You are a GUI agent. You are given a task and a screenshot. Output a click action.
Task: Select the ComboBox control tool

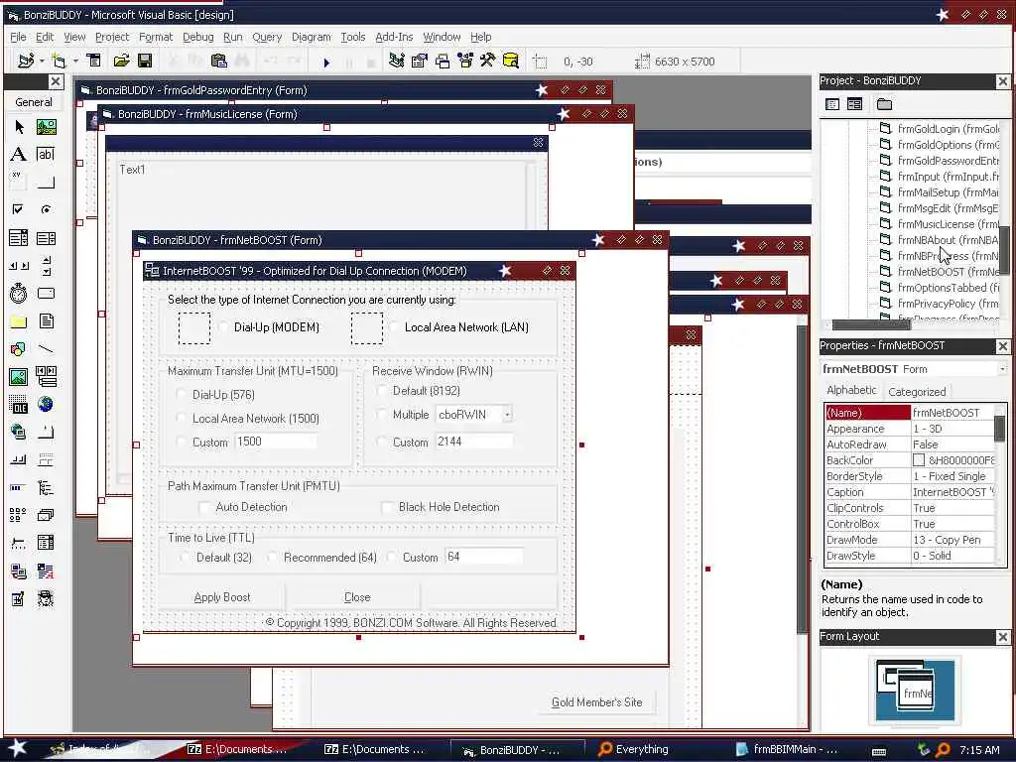pos(19,238)
